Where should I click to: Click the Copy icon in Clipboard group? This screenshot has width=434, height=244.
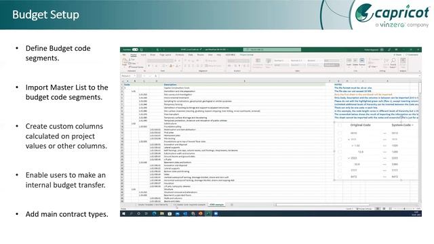(132, 63)
